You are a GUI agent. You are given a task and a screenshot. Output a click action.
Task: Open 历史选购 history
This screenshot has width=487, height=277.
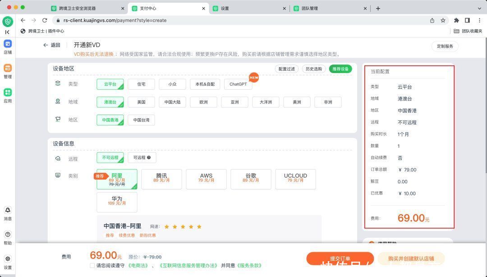314,69
